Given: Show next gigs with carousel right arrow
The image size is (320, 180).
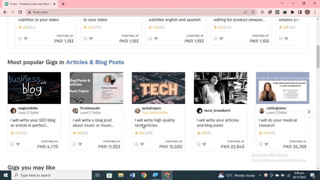Looking at the screenshot, I should tap(309, 111).
